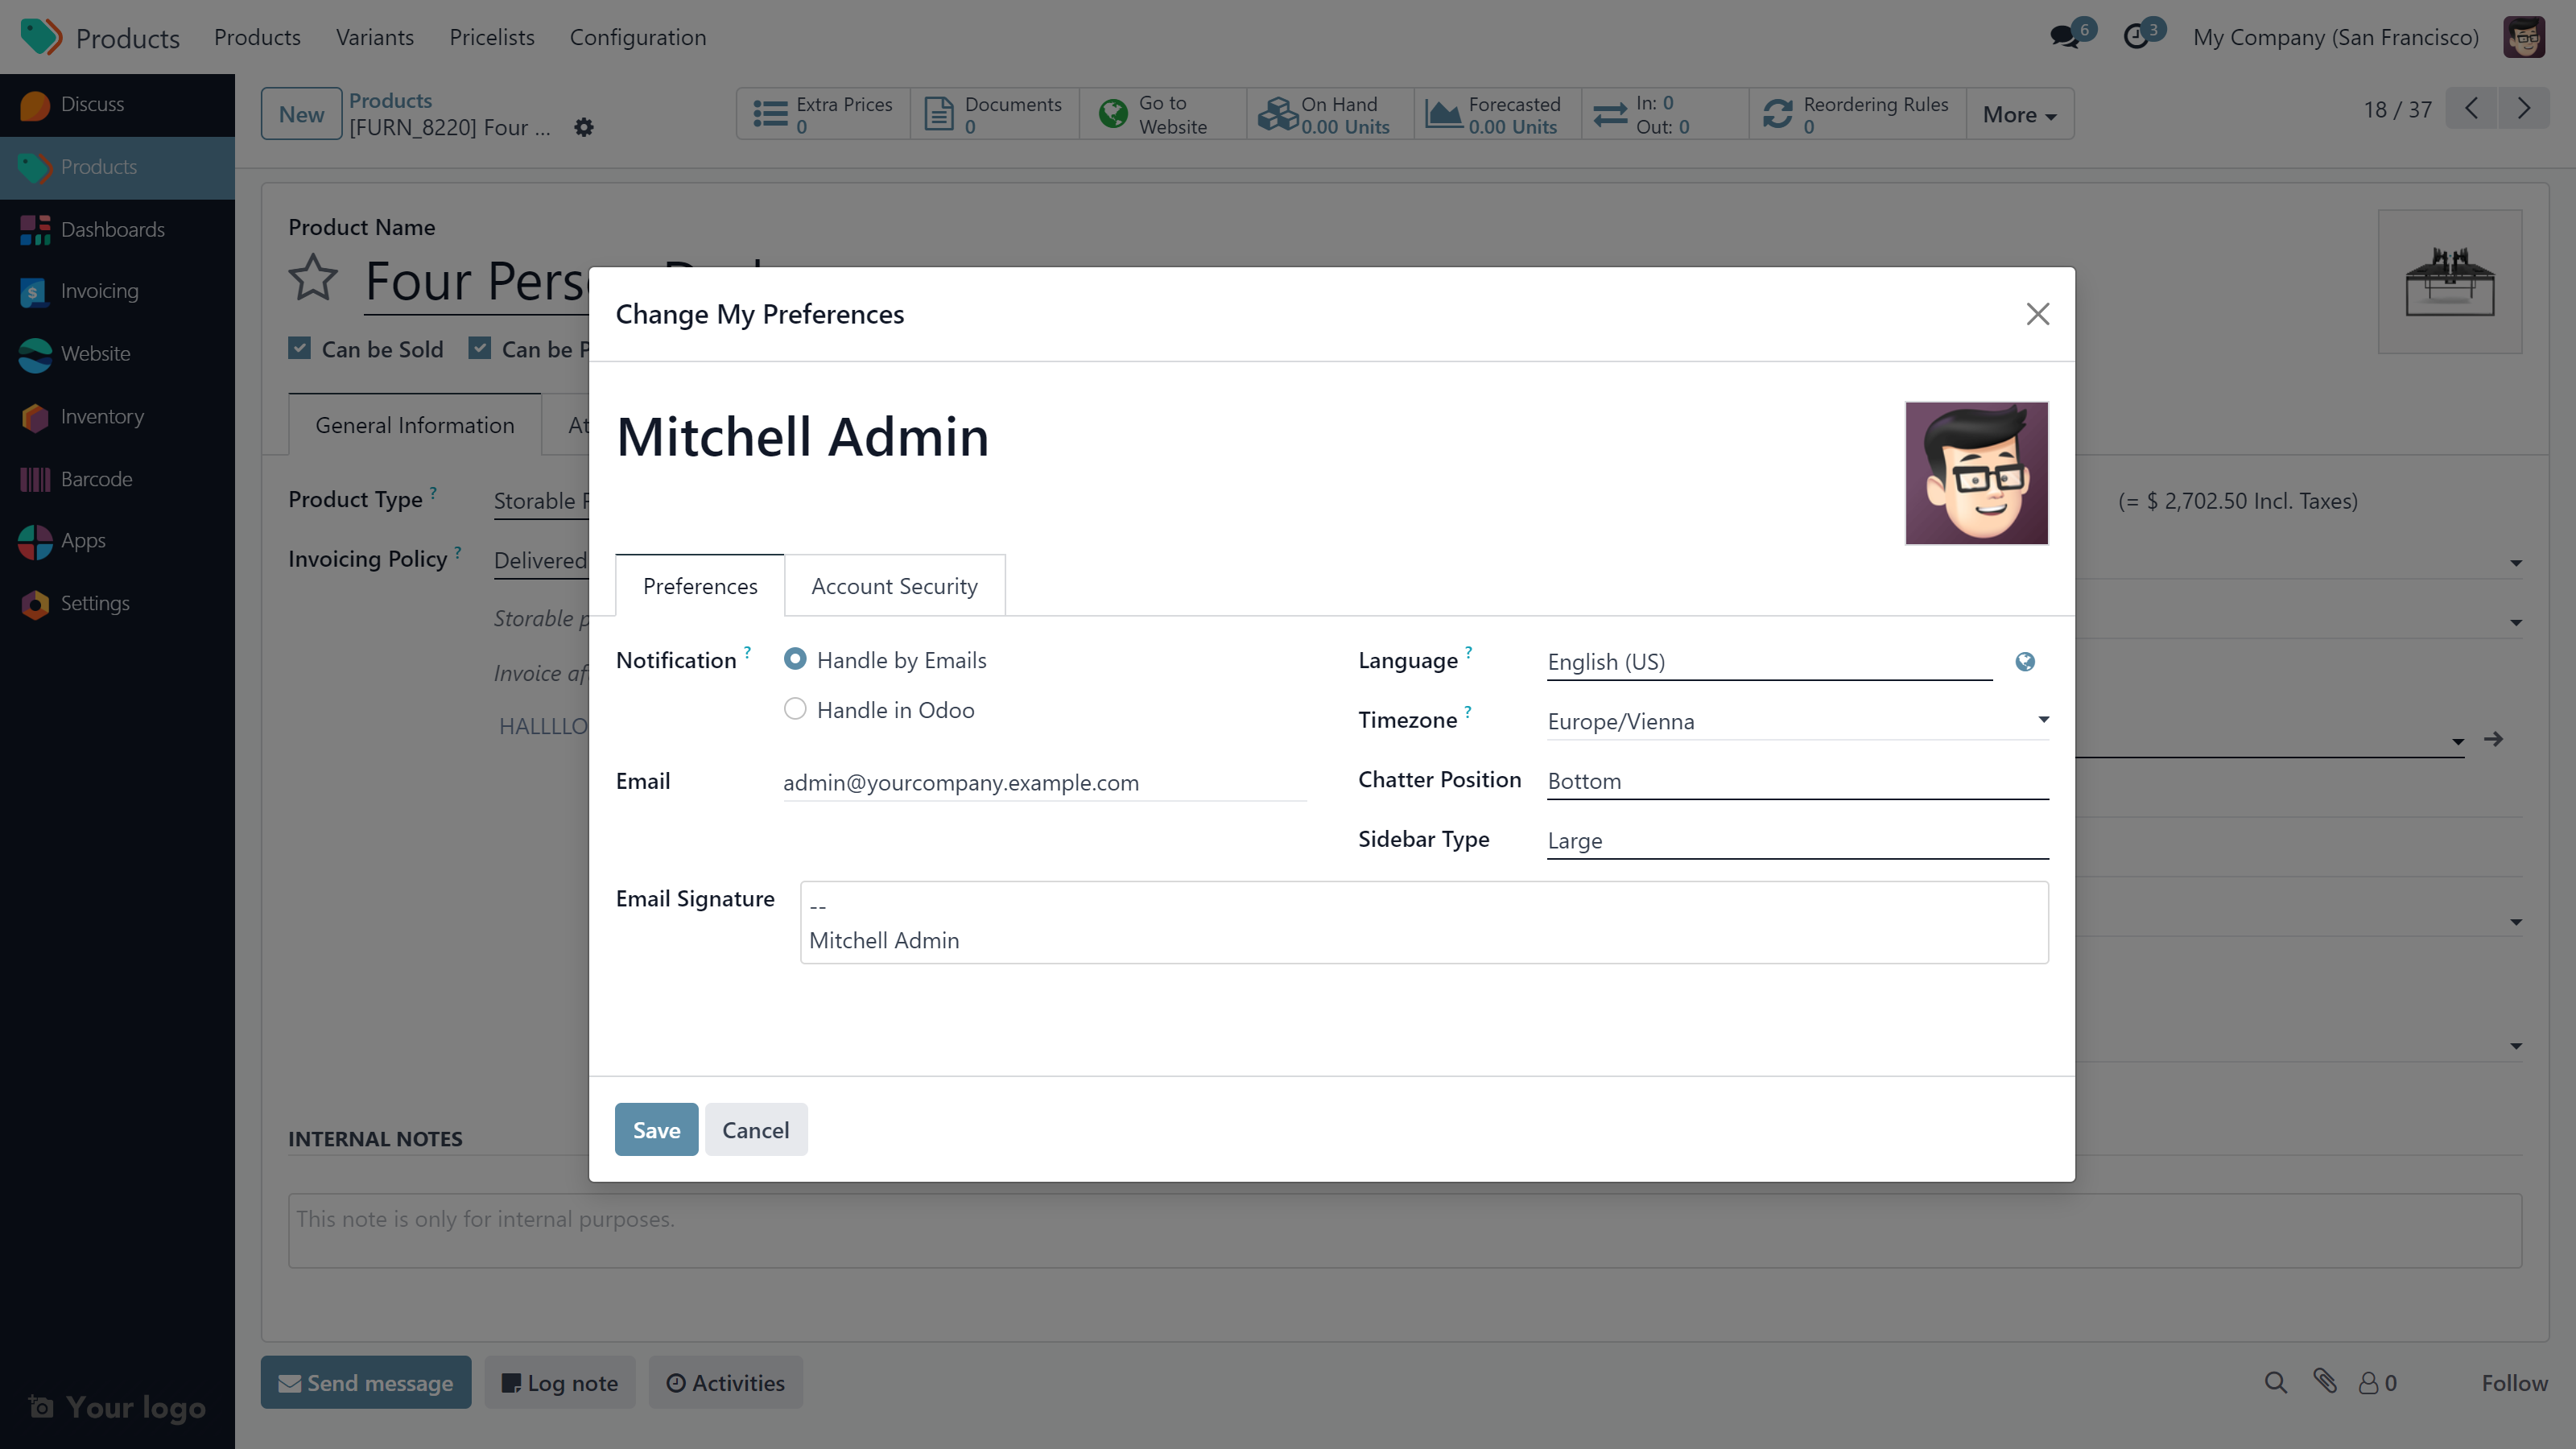Click the Inventory sidebar icon
This screenshot has height=1449, width=2576.
35,417
